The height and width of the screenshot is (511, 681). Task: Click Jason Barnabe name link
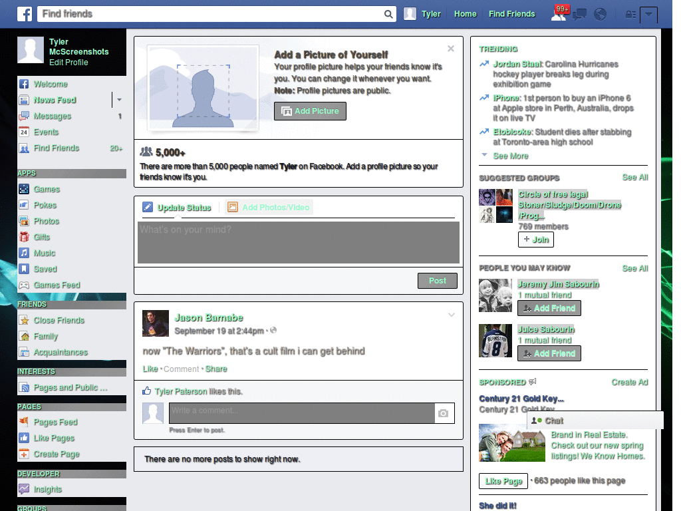208,318
